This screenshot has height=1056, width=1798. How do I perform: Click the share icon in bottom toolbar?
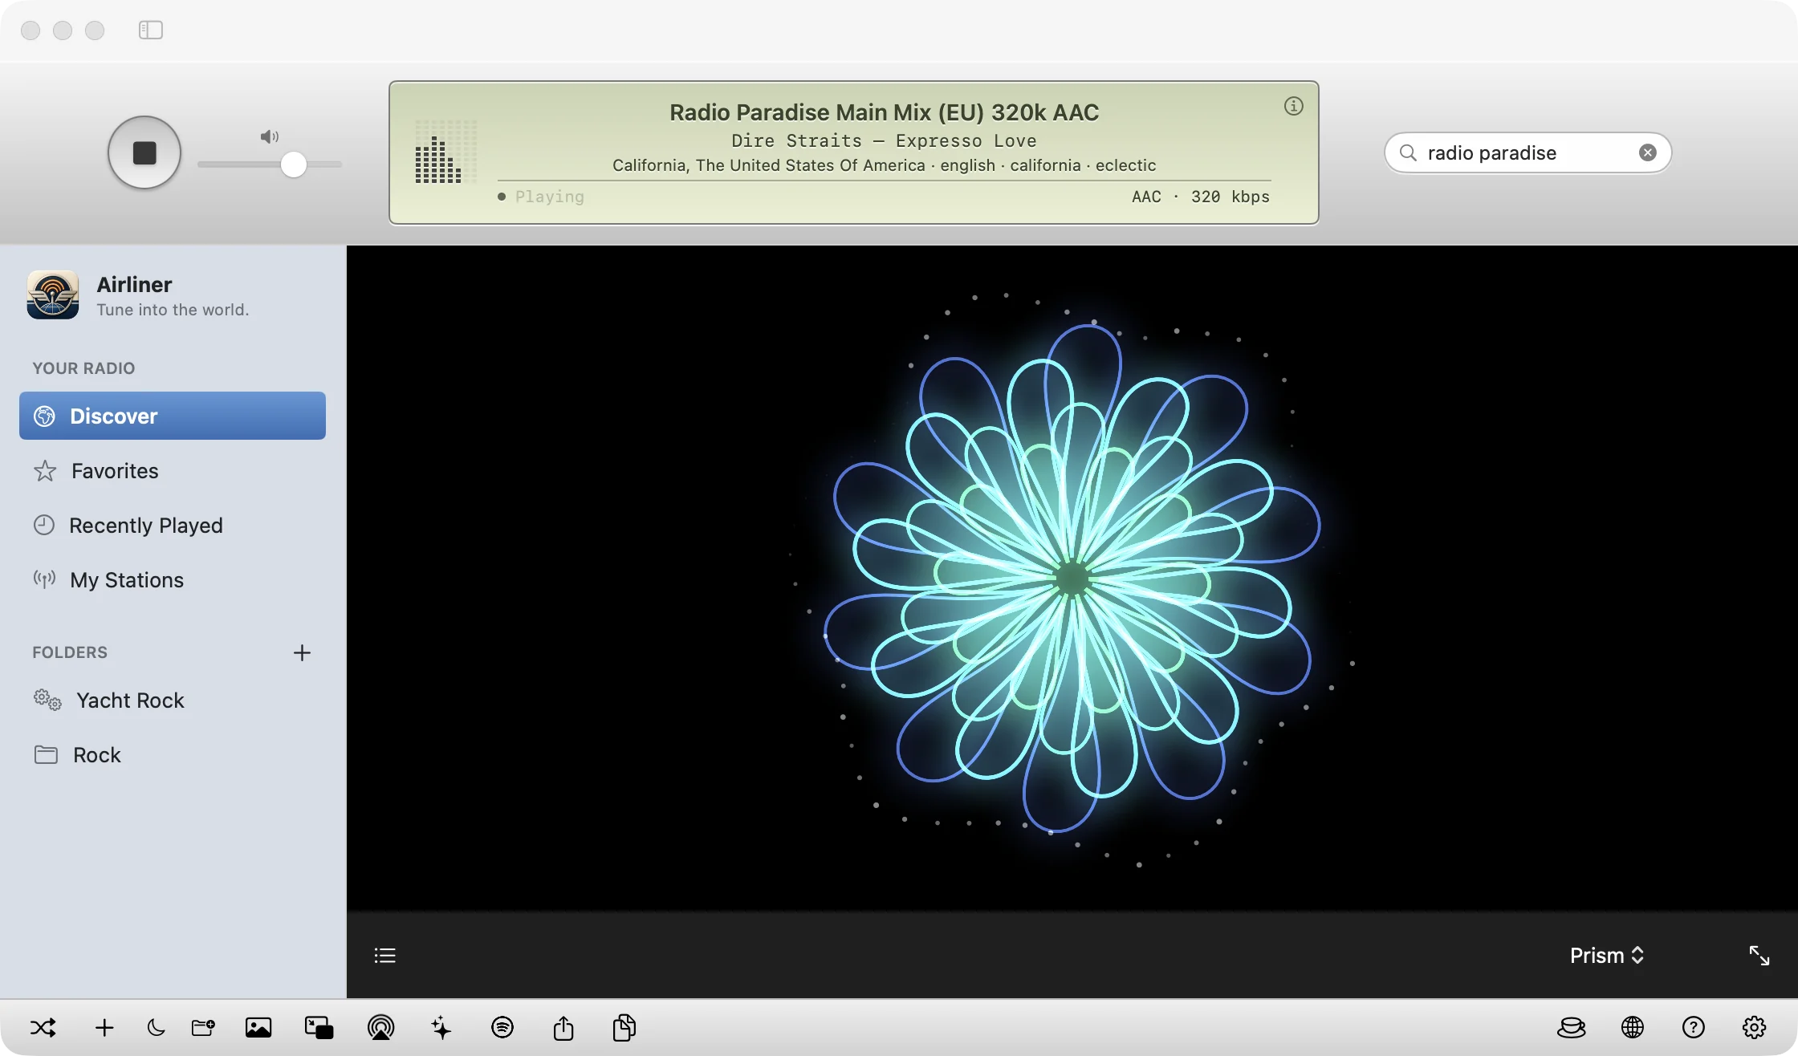tap(563, 1027)
